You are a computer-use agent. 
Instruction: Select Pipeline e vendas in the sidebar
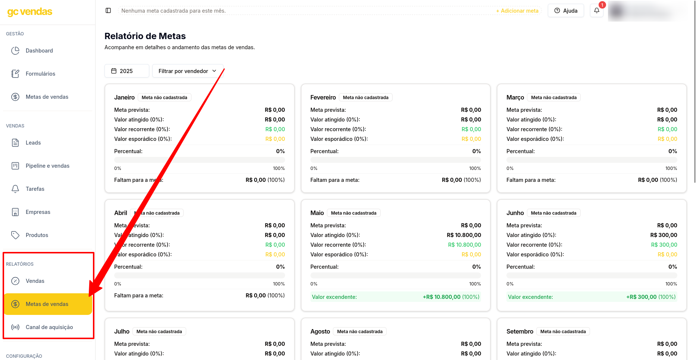[x=47, y=165]
